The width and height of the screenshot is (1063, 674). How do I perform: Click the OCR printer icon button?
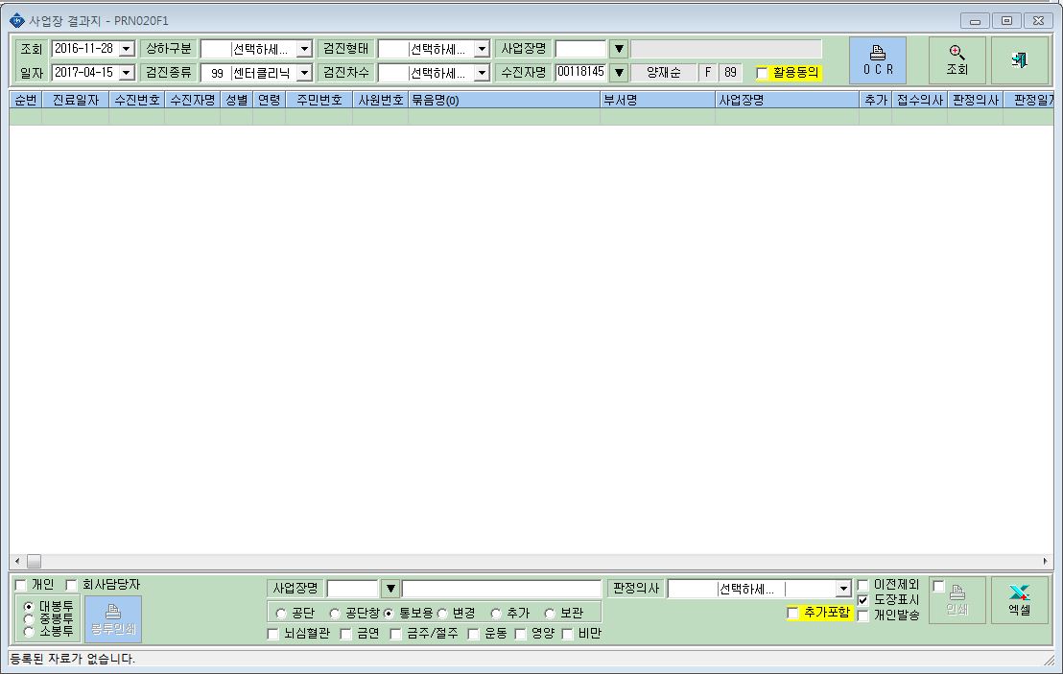[x=877, y=60]
